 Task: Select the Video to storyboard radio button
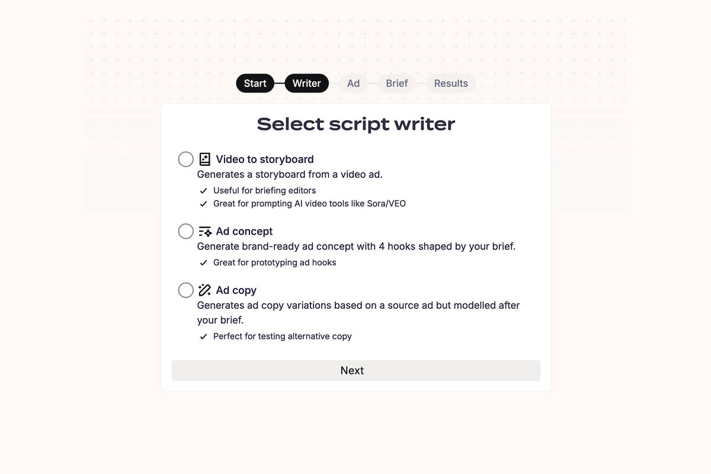click(x=185, y=159)
